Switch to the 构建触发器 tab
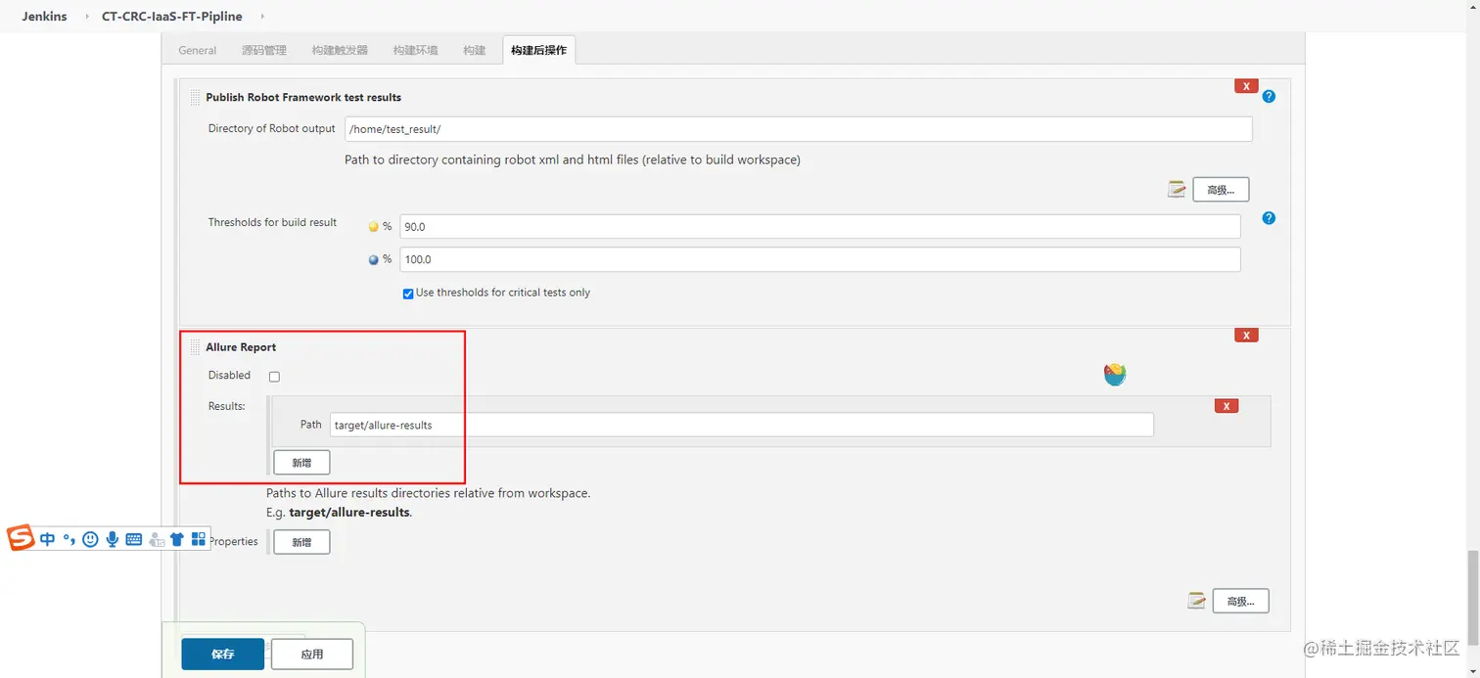1480x678 pixels. click(340, 50)
